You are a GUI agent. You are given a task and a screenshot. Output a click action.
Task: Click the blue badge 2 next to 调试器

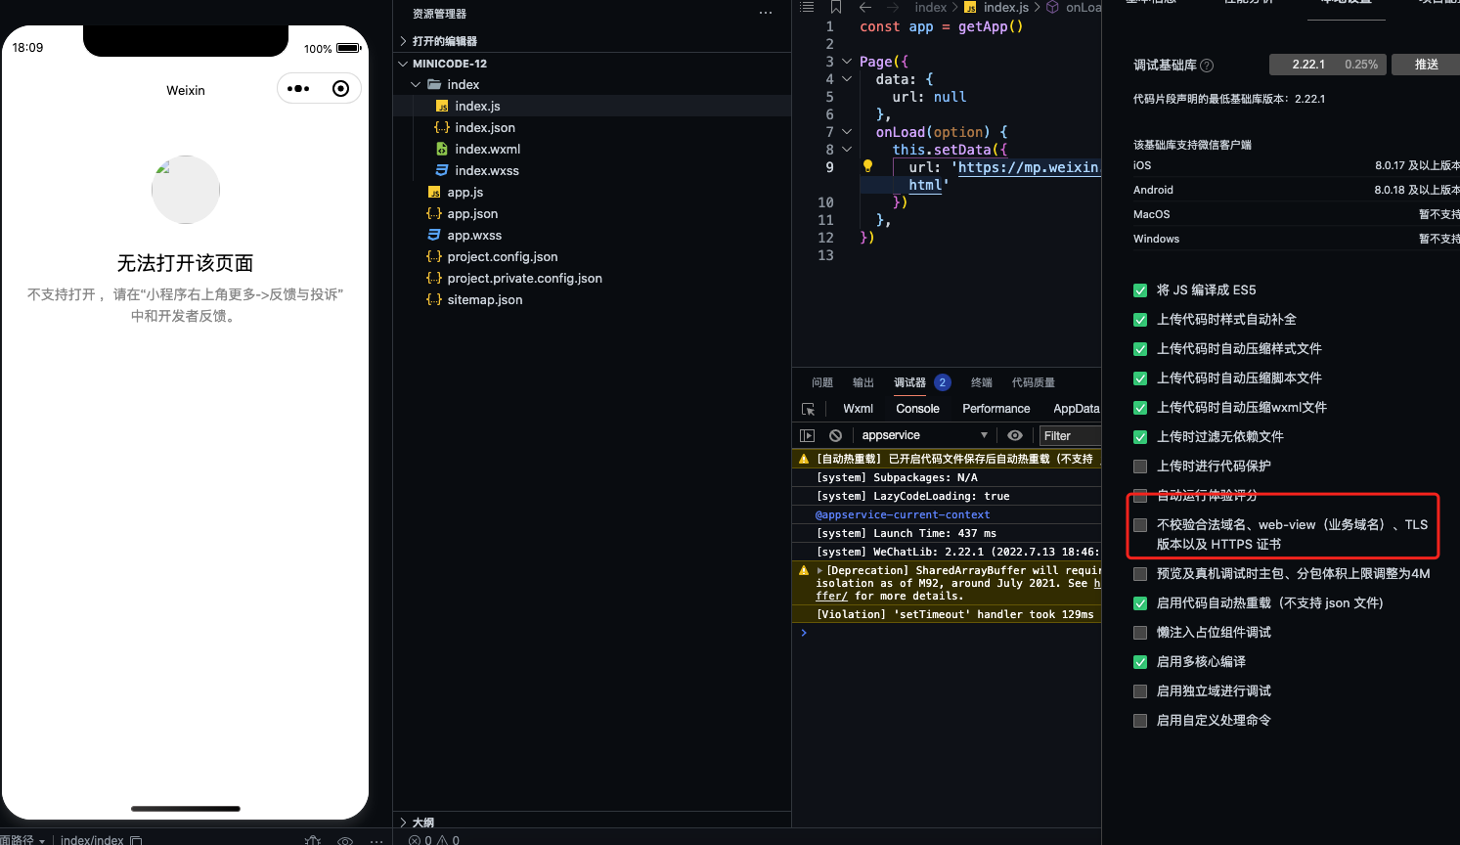click(943, 382)
